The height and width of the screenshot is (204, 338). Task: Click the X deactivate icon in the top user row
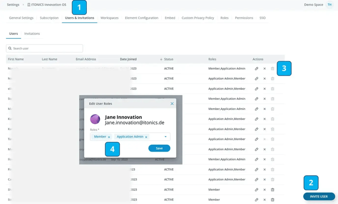(264, 69)
